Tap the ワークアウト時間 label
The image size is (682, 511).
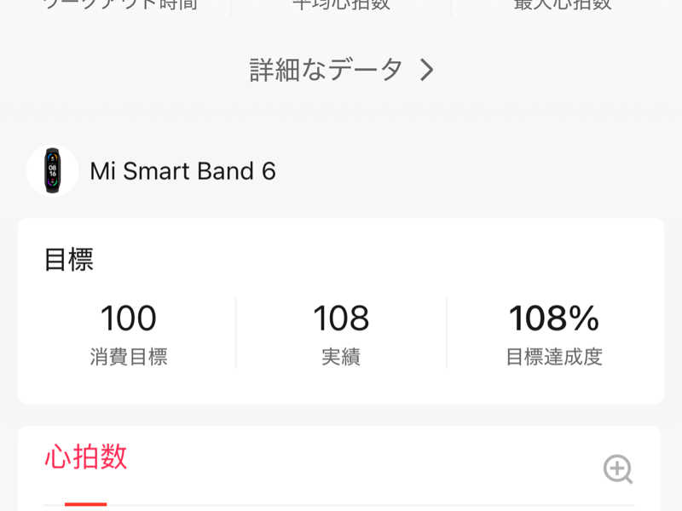[120, 4]
